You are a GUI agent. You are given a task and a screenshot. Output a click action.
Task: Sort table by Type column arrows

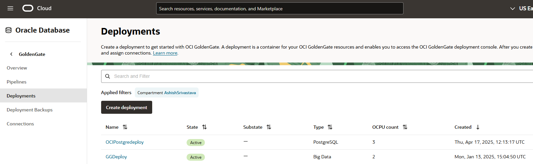pos(330,127)
